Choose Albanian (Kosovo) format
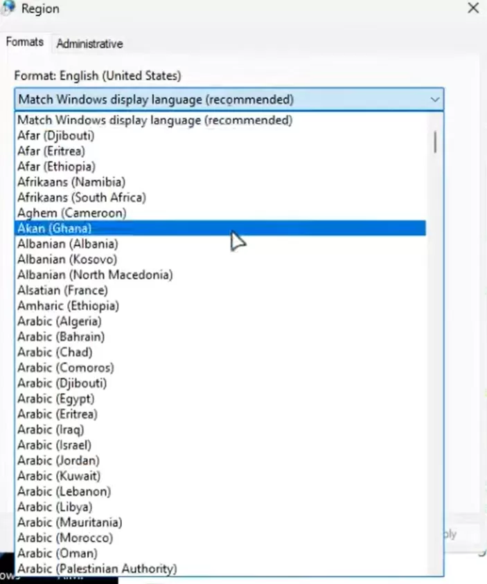Image resolution: width=487 pixels, height=584 pixels. tap(221, 259)
